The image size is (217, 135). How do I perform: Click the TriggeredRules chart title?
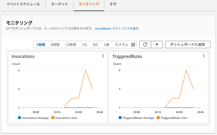pyautogui.click(x=127, y=56)
